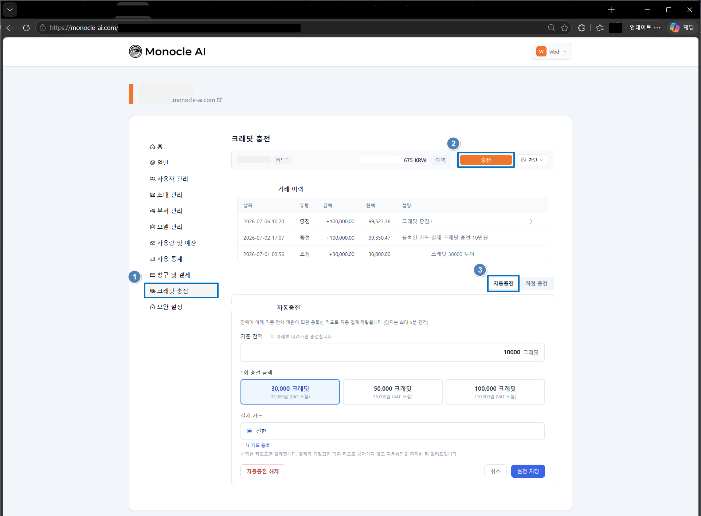Click the 등록된 카드 결제 크레딧 충전 10만원 description

click(x=445, y=238)
